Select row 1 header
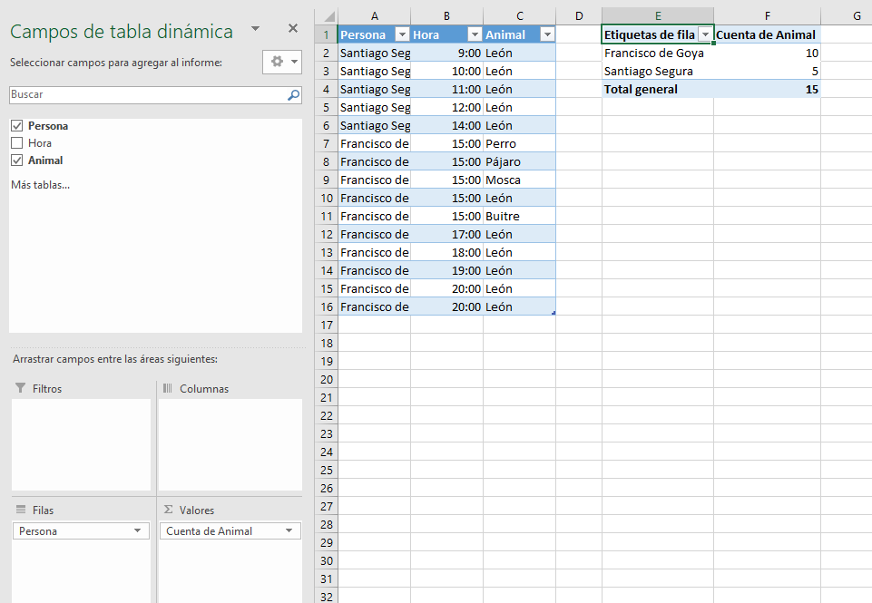872x603 pixels. pyautogui.click(x=327, y=35)
